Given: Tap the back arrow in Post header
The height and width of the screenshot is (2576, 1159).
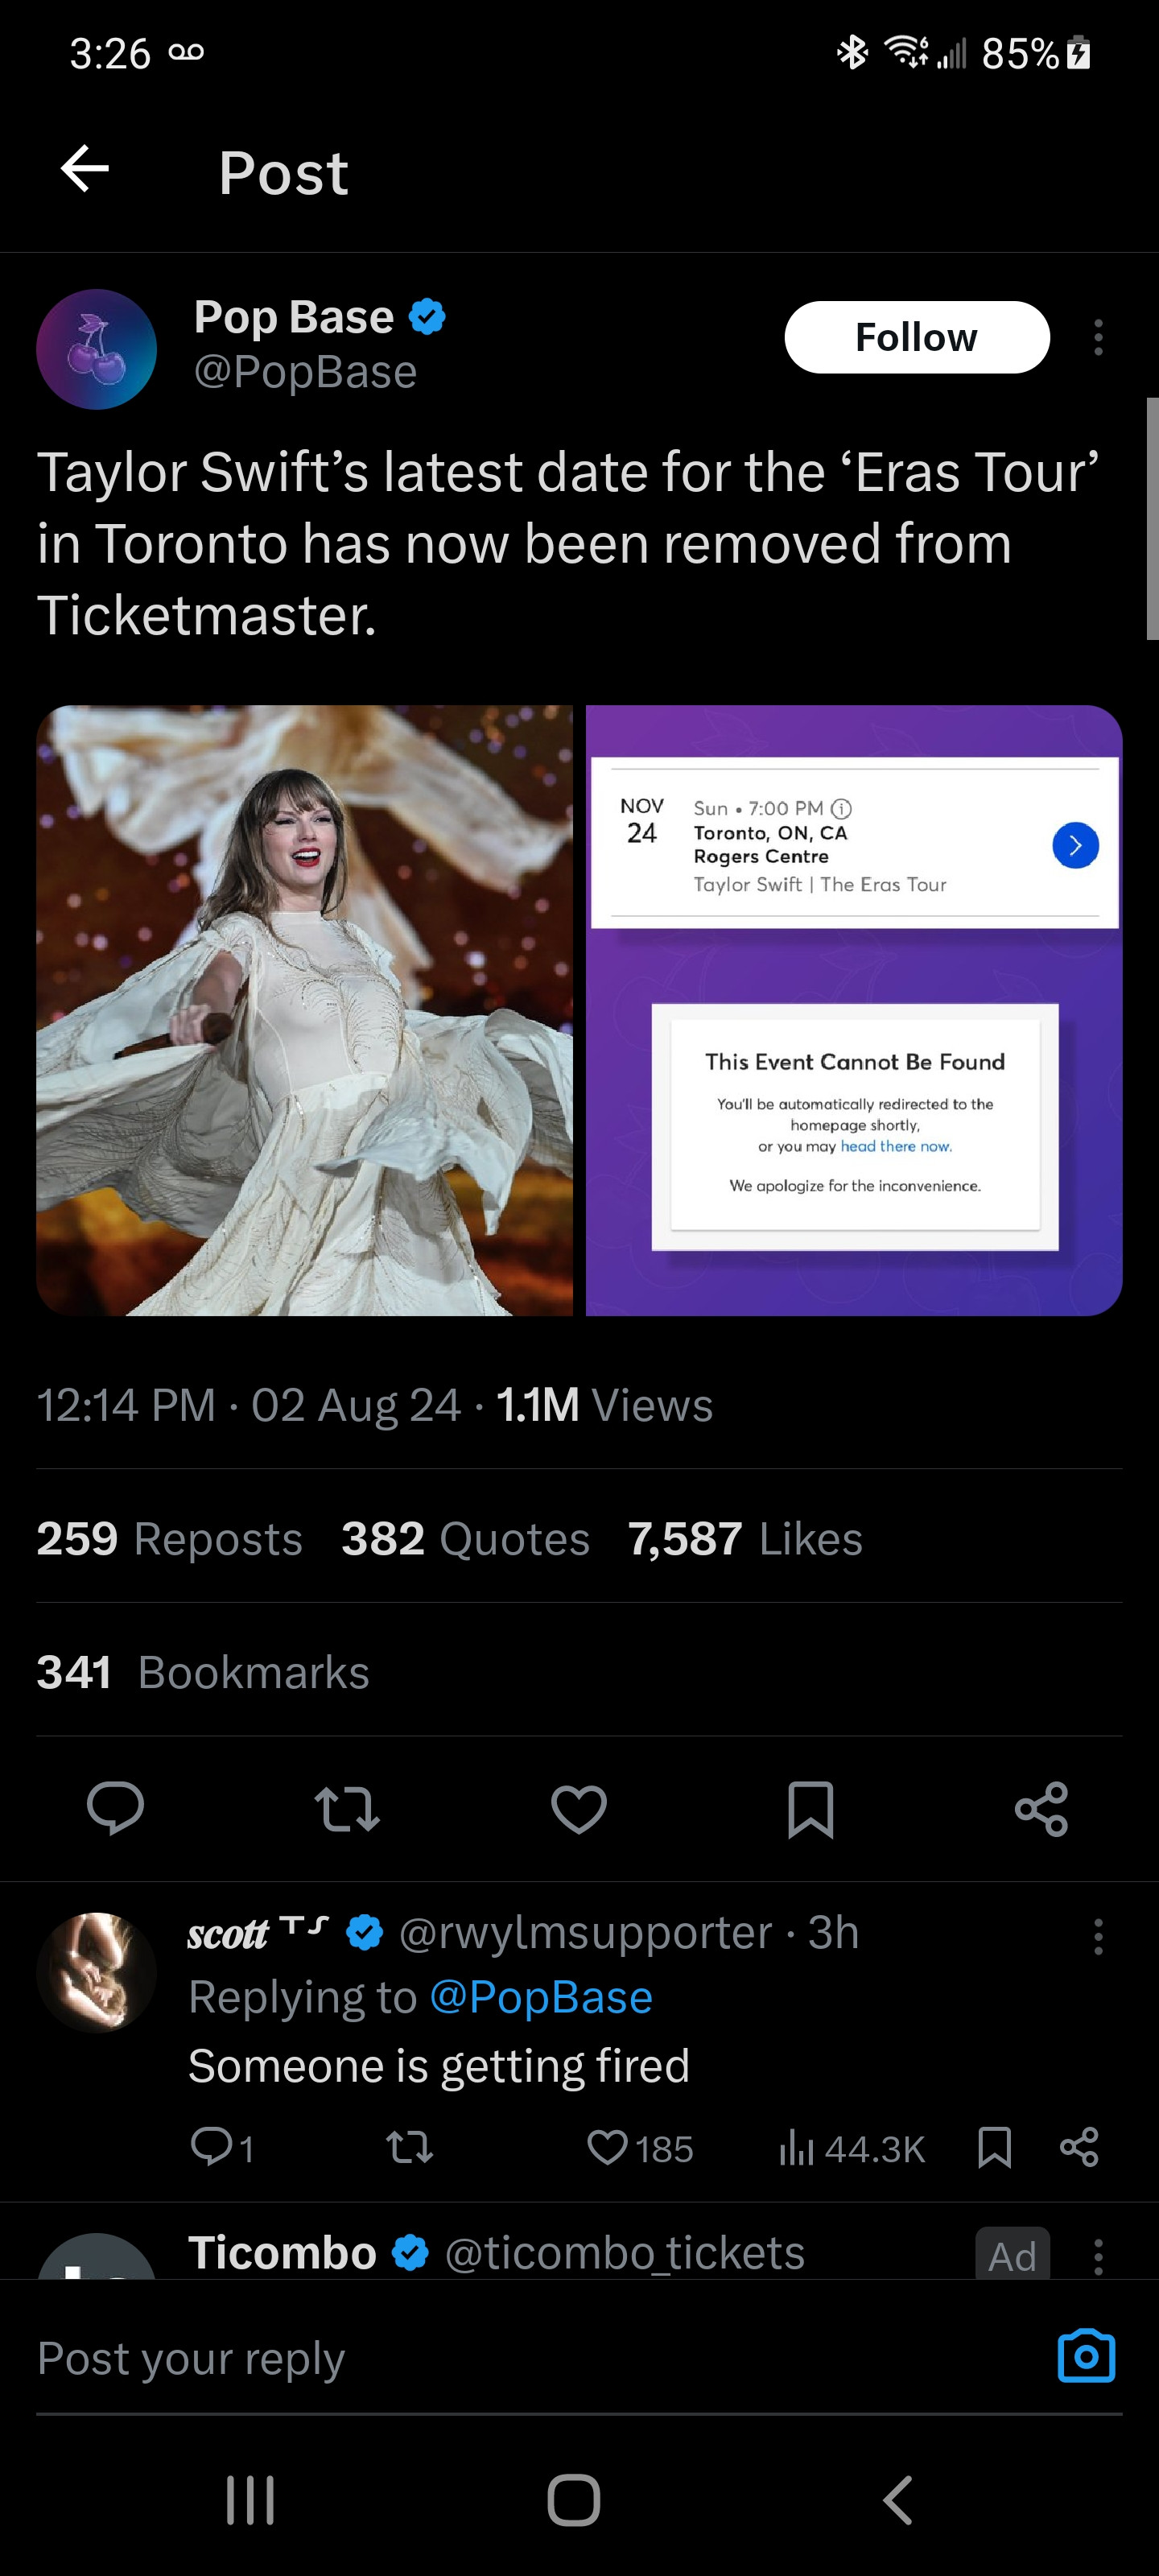Looking at the screenshot, I should (x=85, y=168).
